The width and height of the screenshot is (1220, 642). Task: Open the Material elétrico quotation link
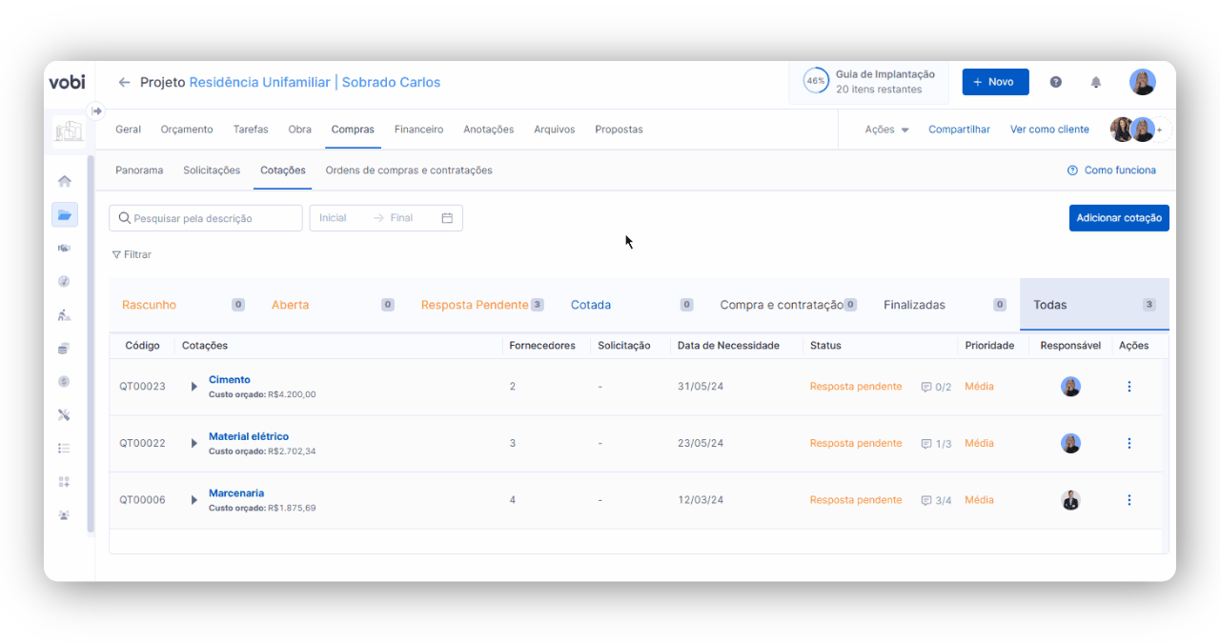[x=249, y=436]
